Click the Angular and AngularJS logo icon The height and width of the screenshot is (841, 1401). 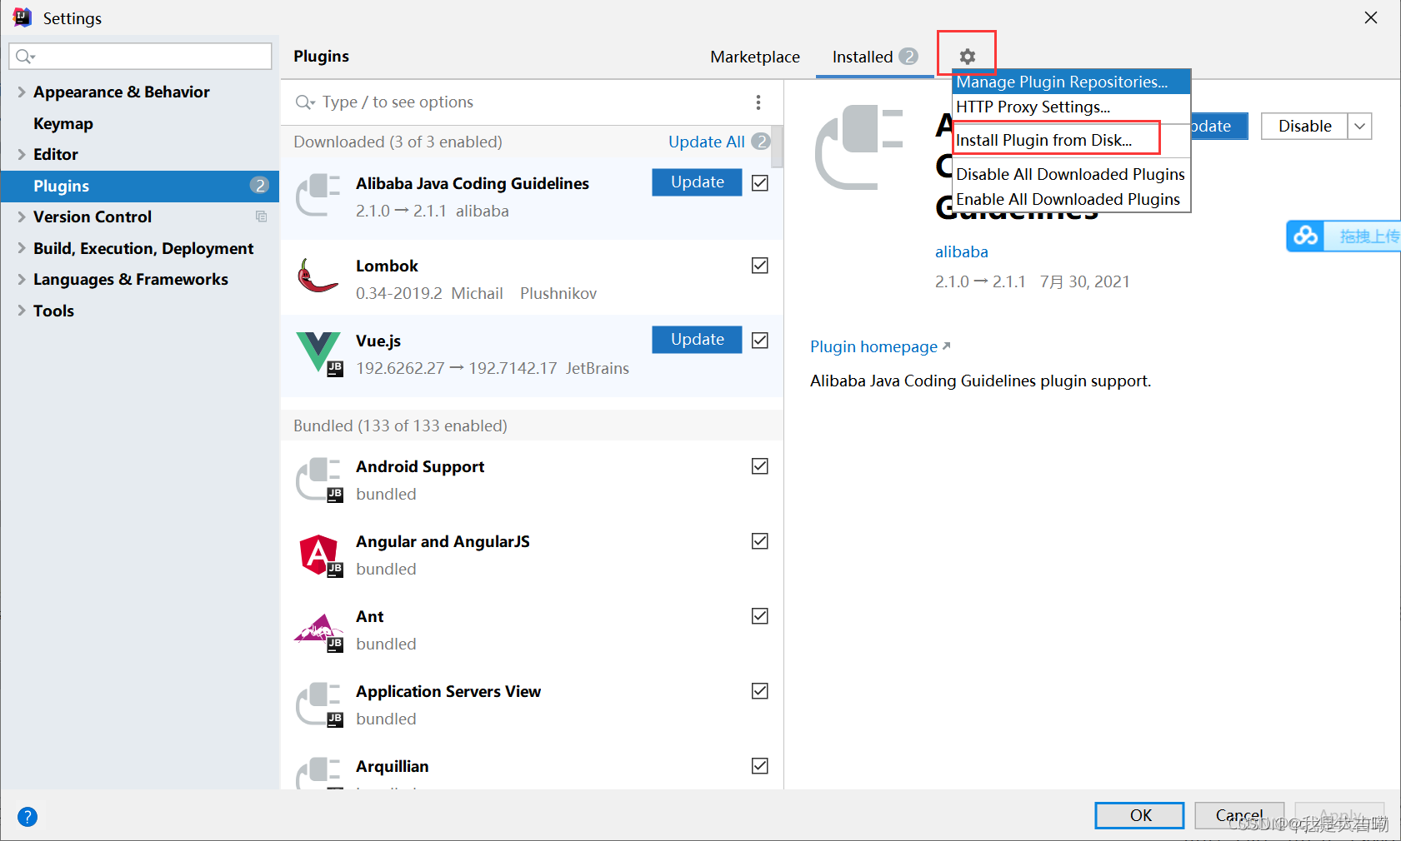[319, 555]
